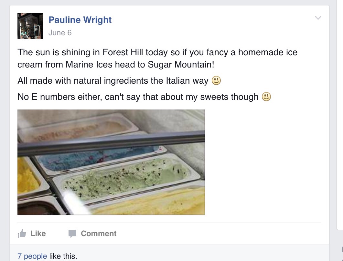Open the June 6 post timestamp
The image size is (343, 261).
[60, 33]
